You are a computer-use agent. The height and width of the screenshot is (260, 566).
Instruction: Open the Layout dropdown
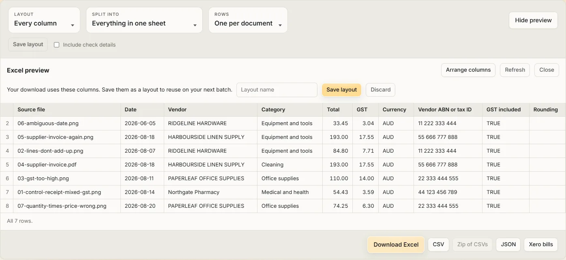tap(44, 20)
